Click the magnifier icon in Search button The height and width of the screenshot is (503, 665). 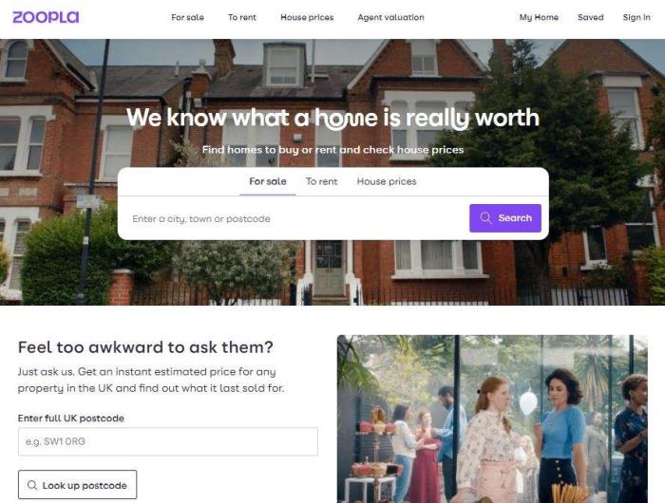pos(485,218)
